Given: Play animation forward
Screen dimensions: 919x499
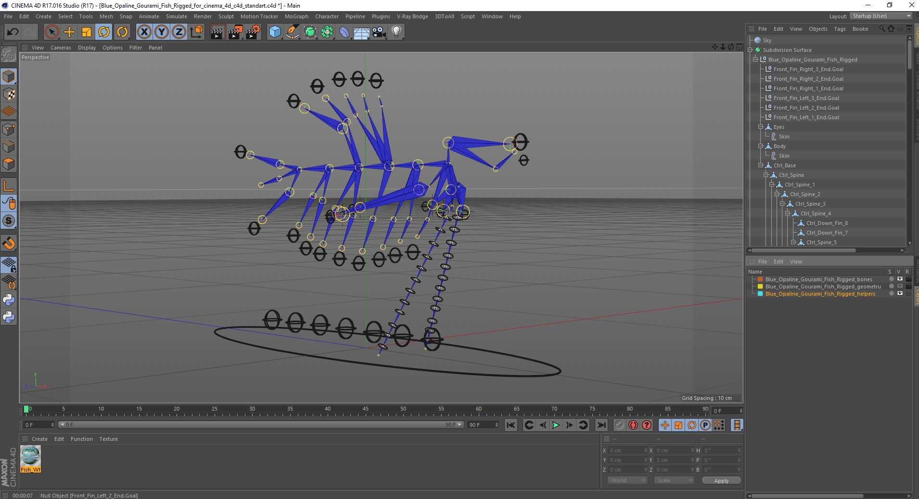Looking at the screenshot, I should click(x=556, y=425).
